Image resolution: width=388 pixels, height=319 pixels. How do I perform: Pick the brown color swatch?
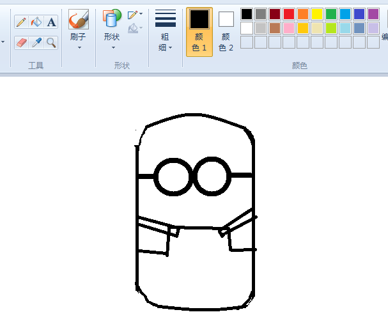275,28
